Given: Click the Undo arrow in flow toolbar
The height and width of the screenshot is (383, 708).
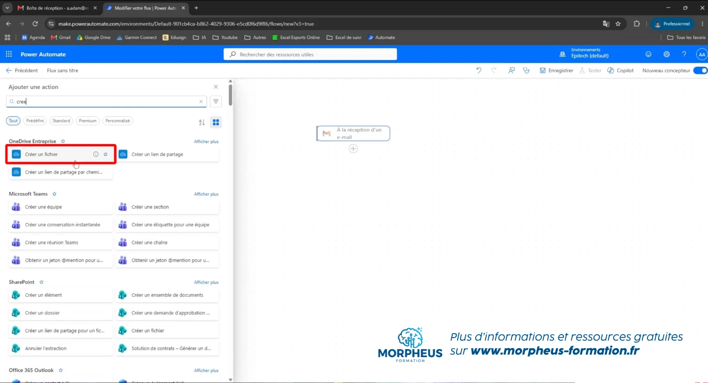Looking at the screenshot, I should click(x=479, y=70).
